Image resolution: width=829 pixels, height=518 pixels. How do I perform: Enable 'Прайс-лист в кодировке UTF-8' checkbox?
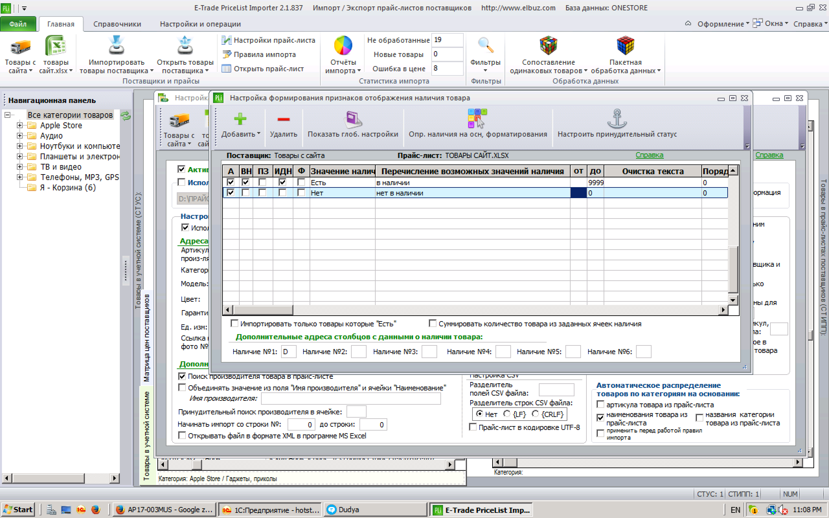[x=473, y=427]
